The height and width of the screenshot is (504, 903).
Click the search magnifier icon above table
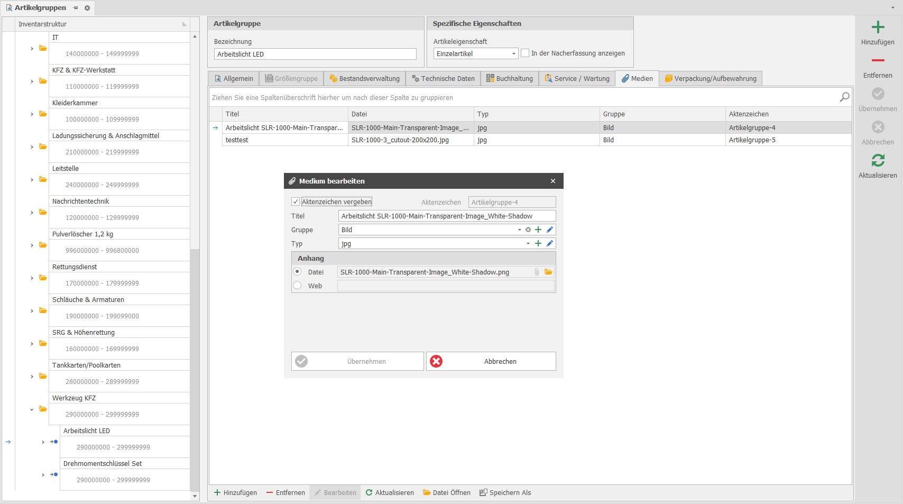coord(844,97)
